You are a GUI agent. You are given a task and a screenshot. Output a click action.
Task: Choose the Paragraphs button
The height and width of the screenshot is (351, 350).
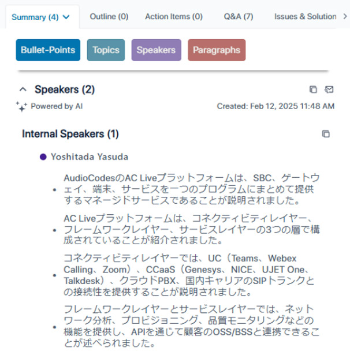coord(217,50)
